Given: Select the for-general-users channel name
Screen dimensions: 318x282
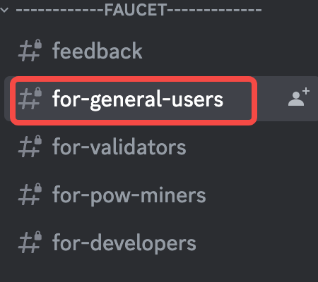Looking at the screenshot, I should coord(138,99).
